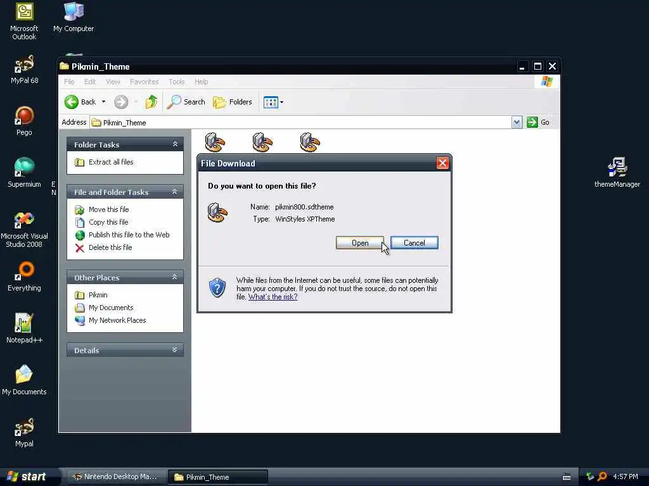The height and width of the screenshot is (486, 649).
Task: Open the Everything search shortcut
Action: 24,277
